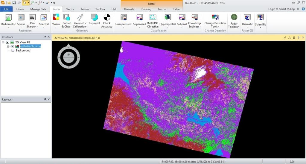Viewport: 306px width, 164px height.
Task: Click the blue help question mark
Action: pyautogui.click(x=303, y=9)
